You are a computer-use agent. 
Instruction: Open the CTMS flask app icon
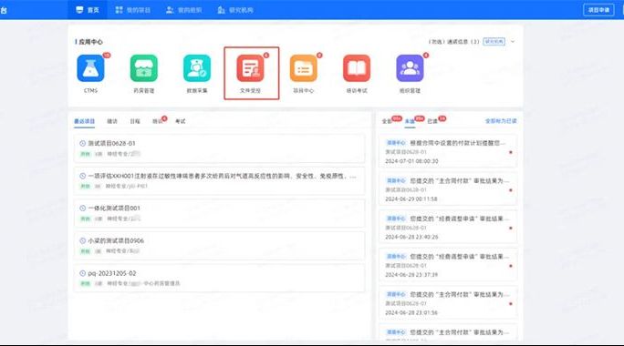tap(90, 68)
